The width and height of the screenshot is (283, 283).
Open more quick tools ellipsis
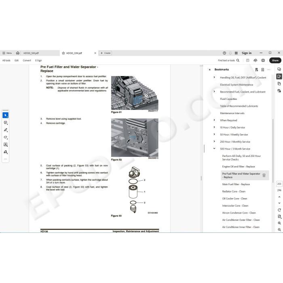click(x=5, y=159)
